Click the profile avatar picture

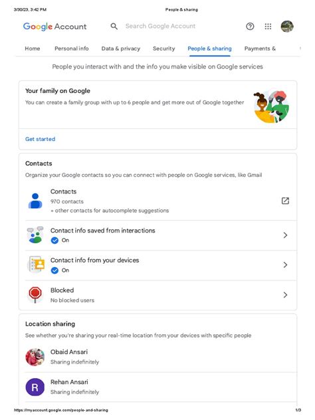(287, 27)
